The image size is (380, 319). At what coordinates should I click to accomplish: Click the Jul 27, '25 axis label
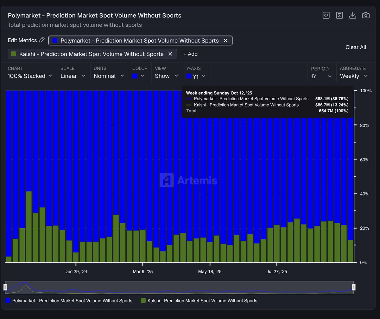277,271
